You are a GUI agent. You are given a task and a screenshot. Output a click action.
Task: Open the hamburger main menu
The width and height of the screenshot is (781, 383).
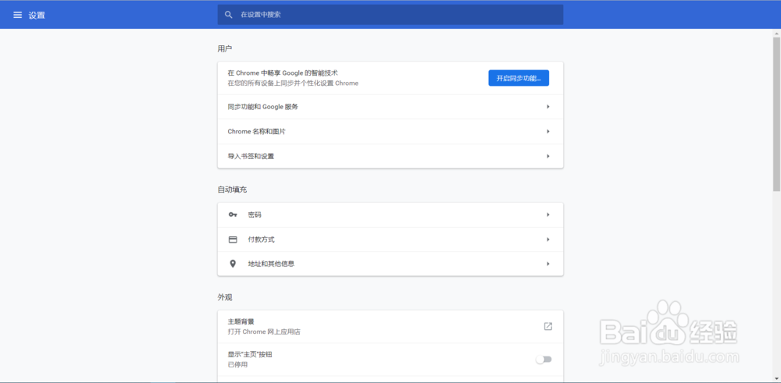pyautogui.click(x=17, y=15)
